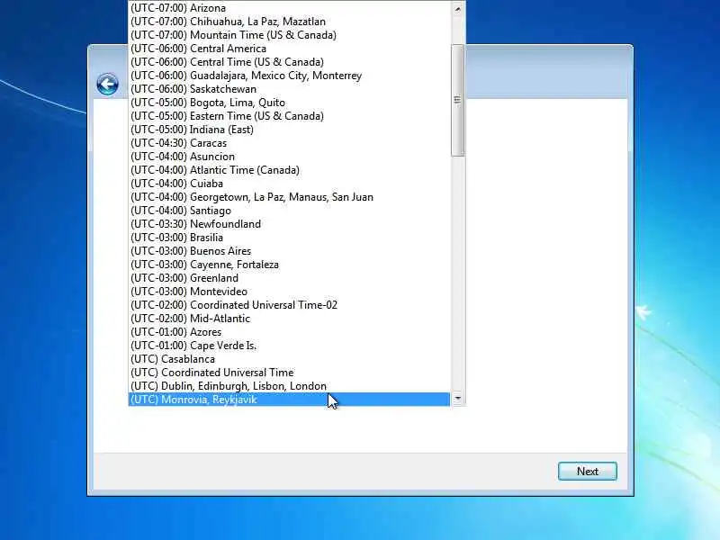The height and width of the screenshot is (540, 720).
Task: Select (UTC-07:00) Arizona time zone
Action: 289,8
